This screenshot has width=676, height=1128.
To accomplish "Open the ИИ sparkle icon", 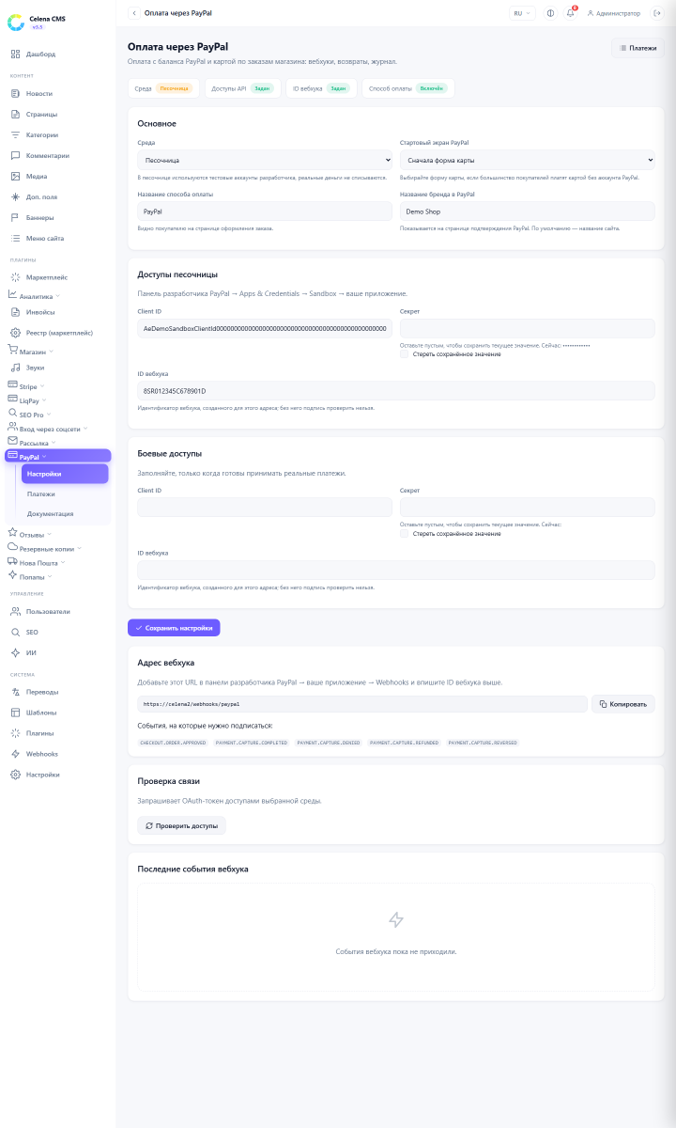I will pyautogui.click(x=15, y=652).
